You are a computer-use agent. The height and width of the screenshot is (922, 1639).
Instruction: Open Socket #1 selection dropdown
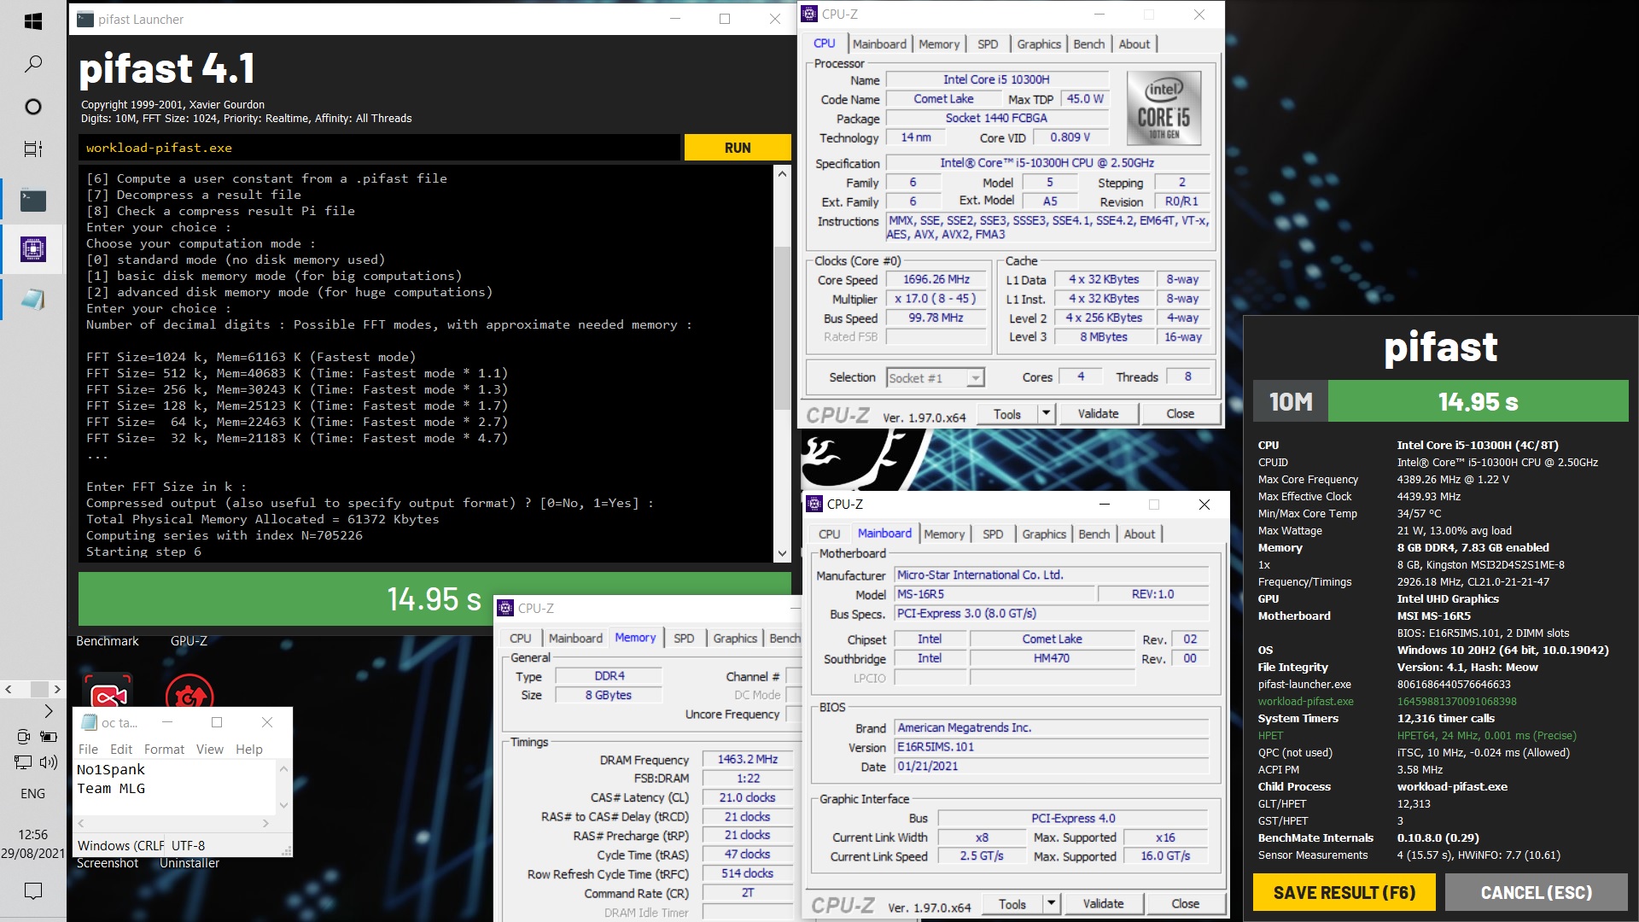935,377
